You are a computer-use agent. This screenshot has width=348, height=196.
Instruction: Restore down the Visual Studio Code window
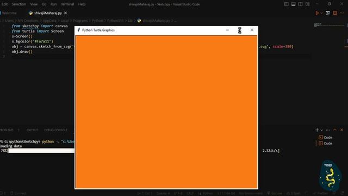pyautogui.click(x=330, y=4)
